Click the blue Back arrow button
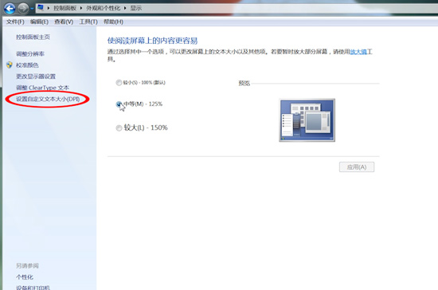 (10, 9)
